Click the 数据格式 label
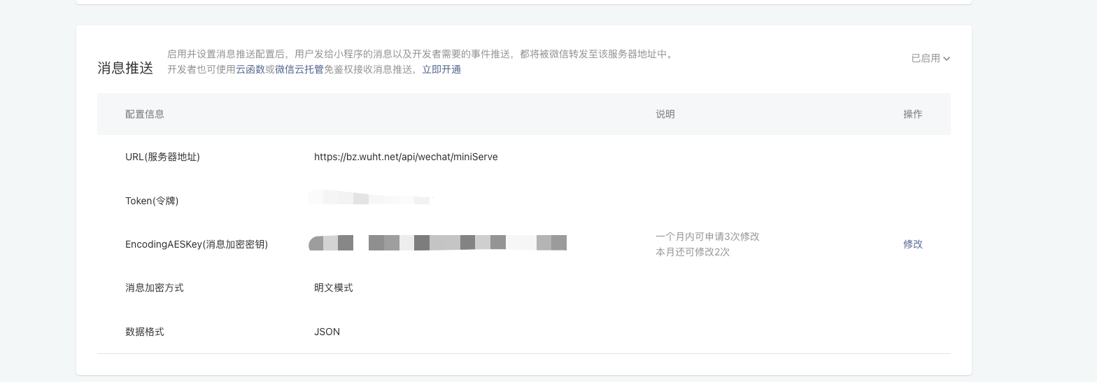This screenshot has height=382, width=1097. pos(145,332)
